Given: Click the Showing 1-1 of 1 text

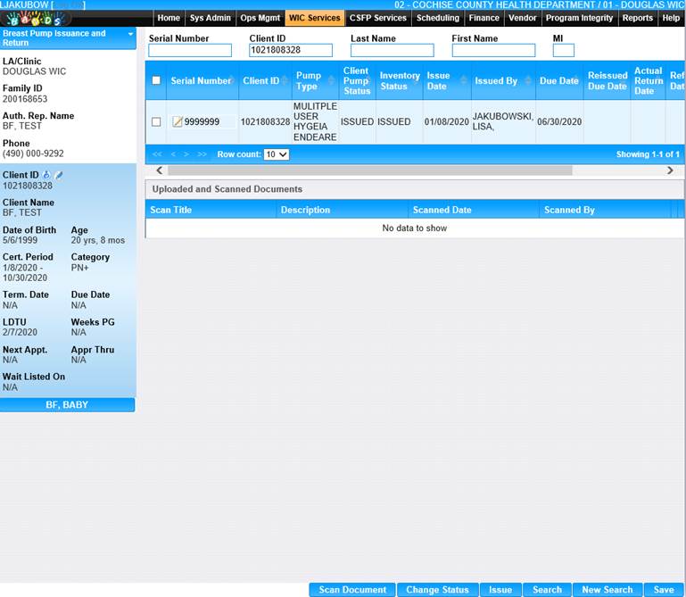Looking at the screenshot, I should [648, 154].
